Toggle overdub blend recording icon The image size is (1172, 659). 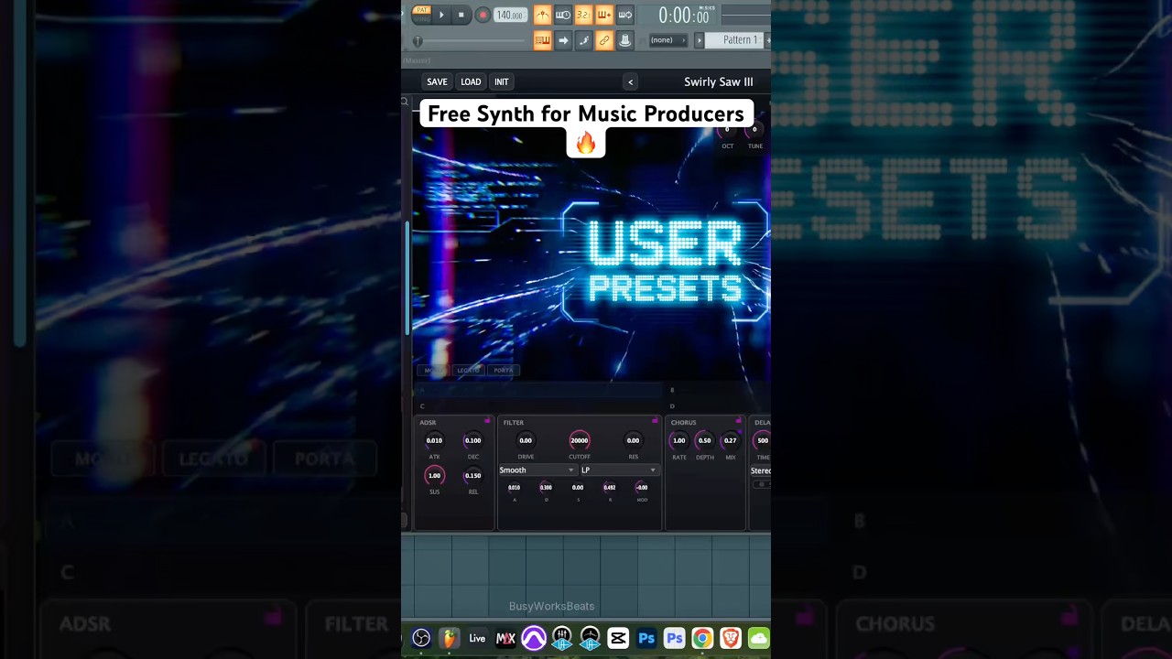604,15
